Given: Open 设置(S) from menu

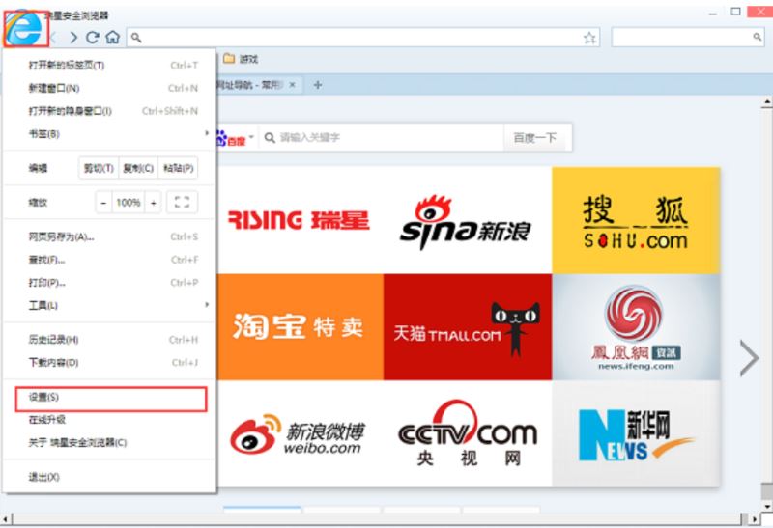Looking at the screenshot, I should (110, 399).
